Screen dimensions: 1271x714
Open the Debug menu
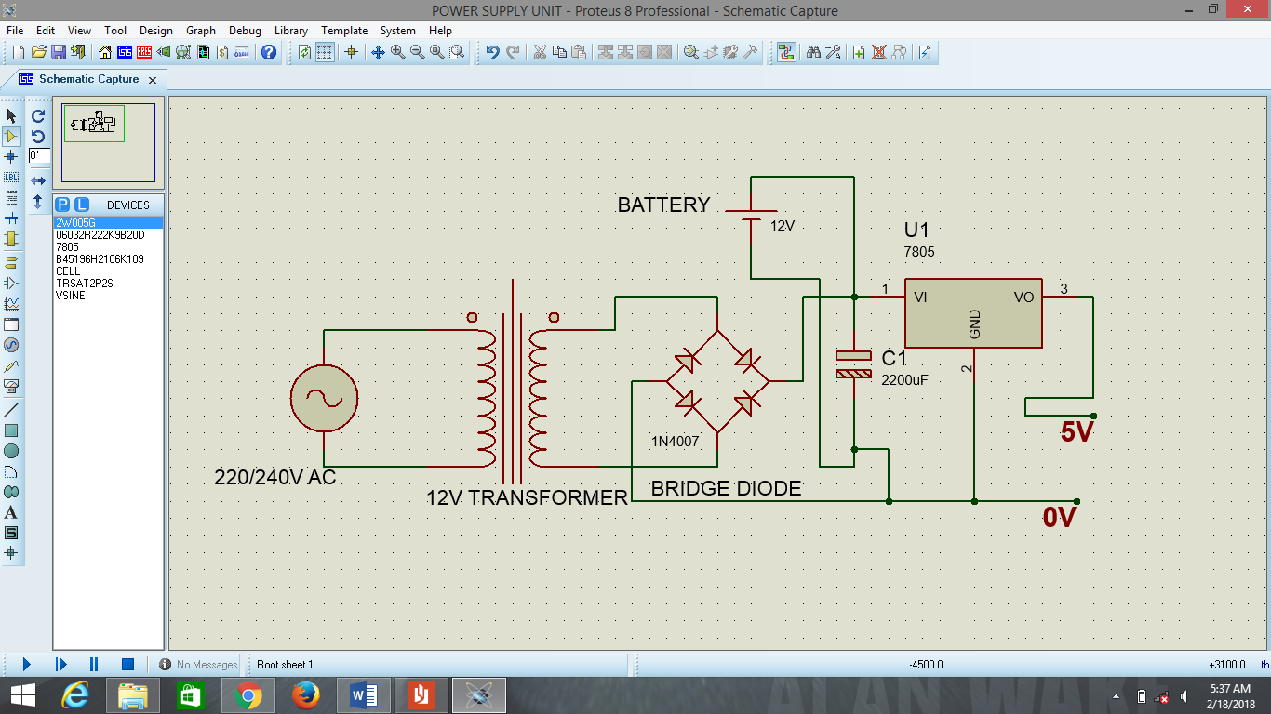pos(245,30)
